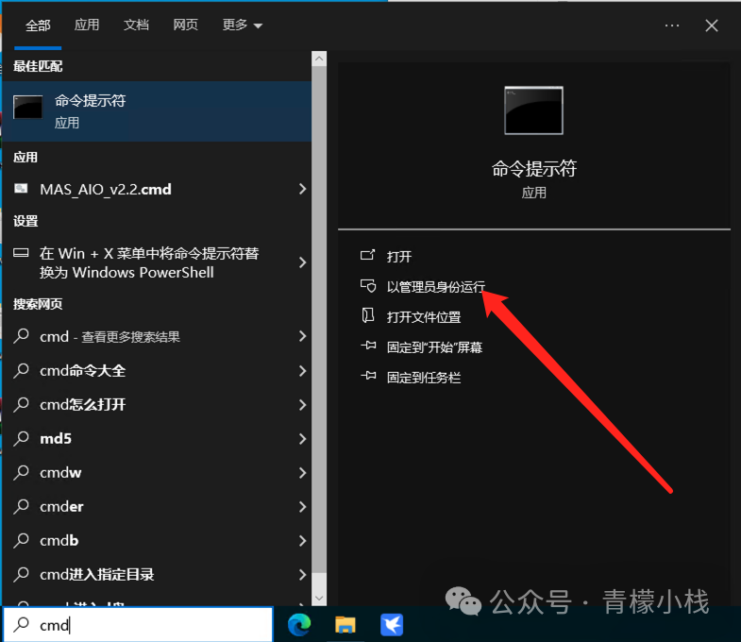Click the magnifier icon in the search box

(21, 624)
